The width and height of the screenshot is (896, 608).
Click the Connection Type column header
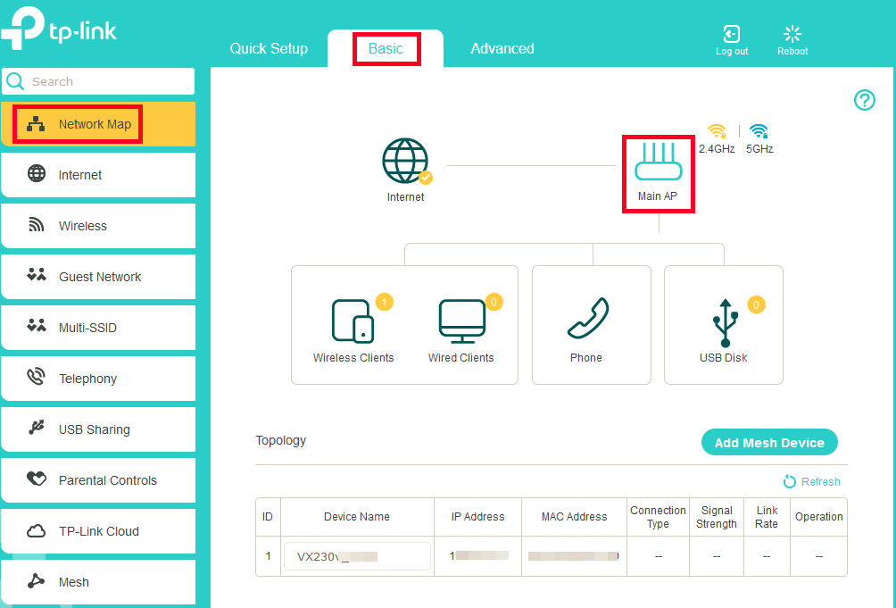click(658, 517)
